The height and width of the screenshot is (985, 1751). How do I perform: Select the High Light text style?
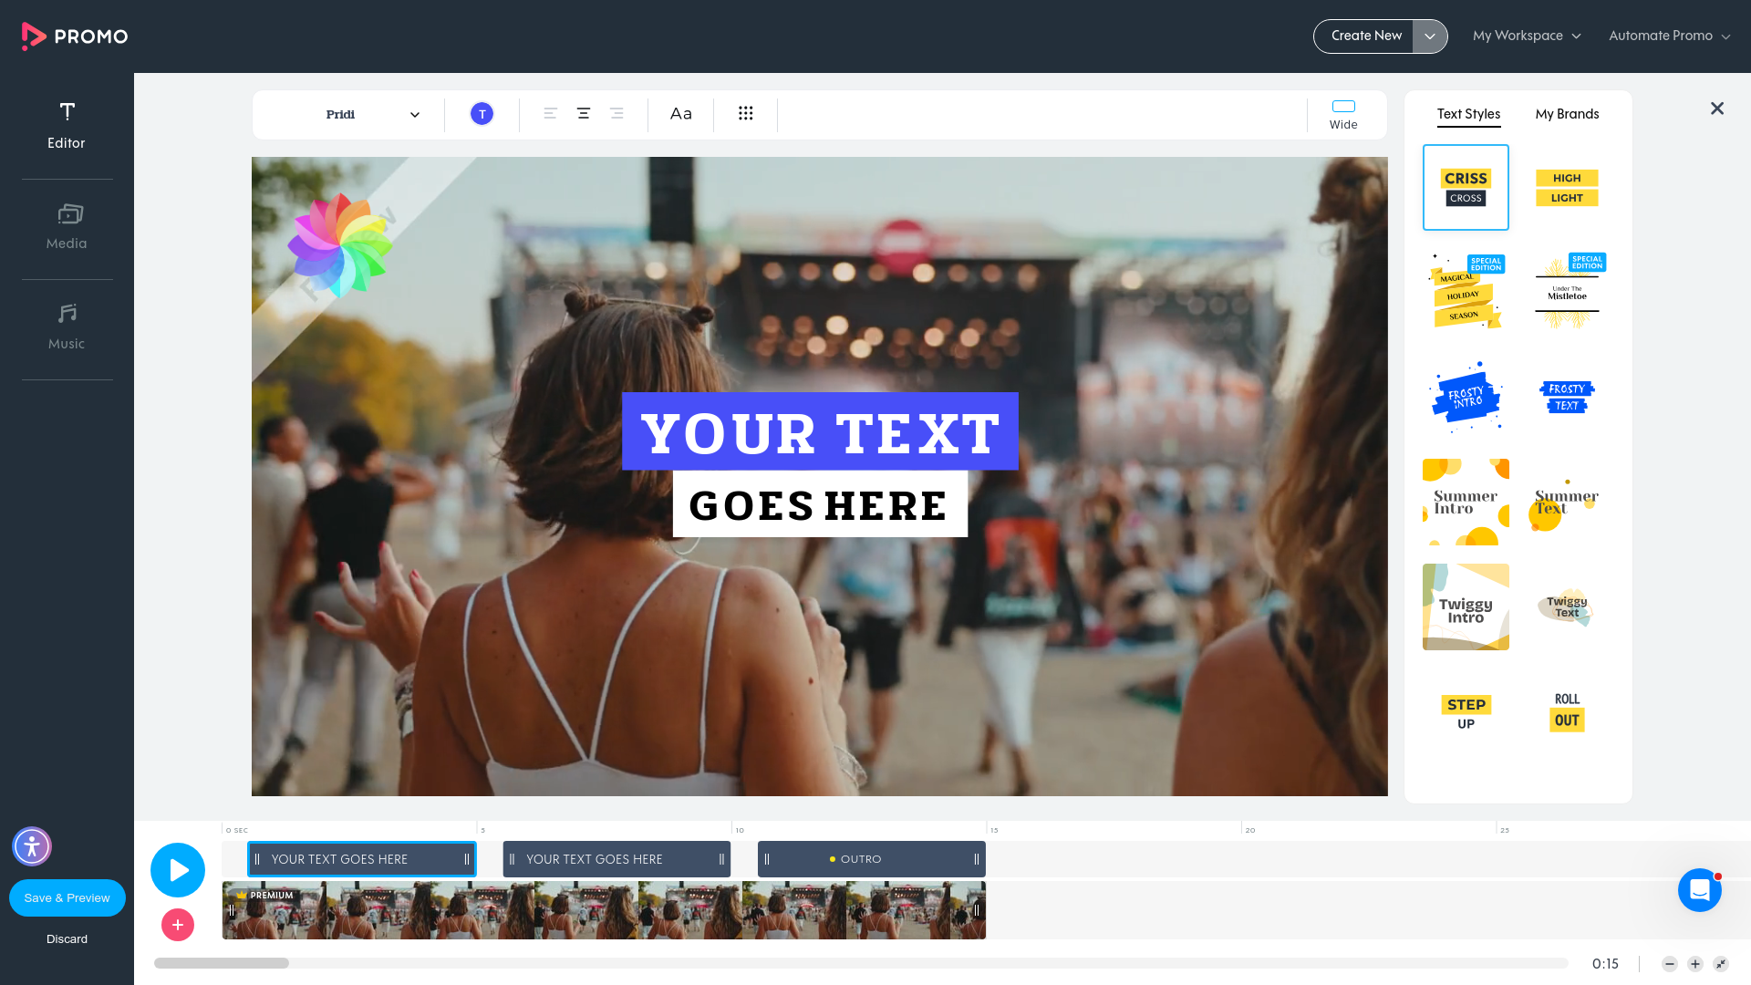[x=1567, y=188]
